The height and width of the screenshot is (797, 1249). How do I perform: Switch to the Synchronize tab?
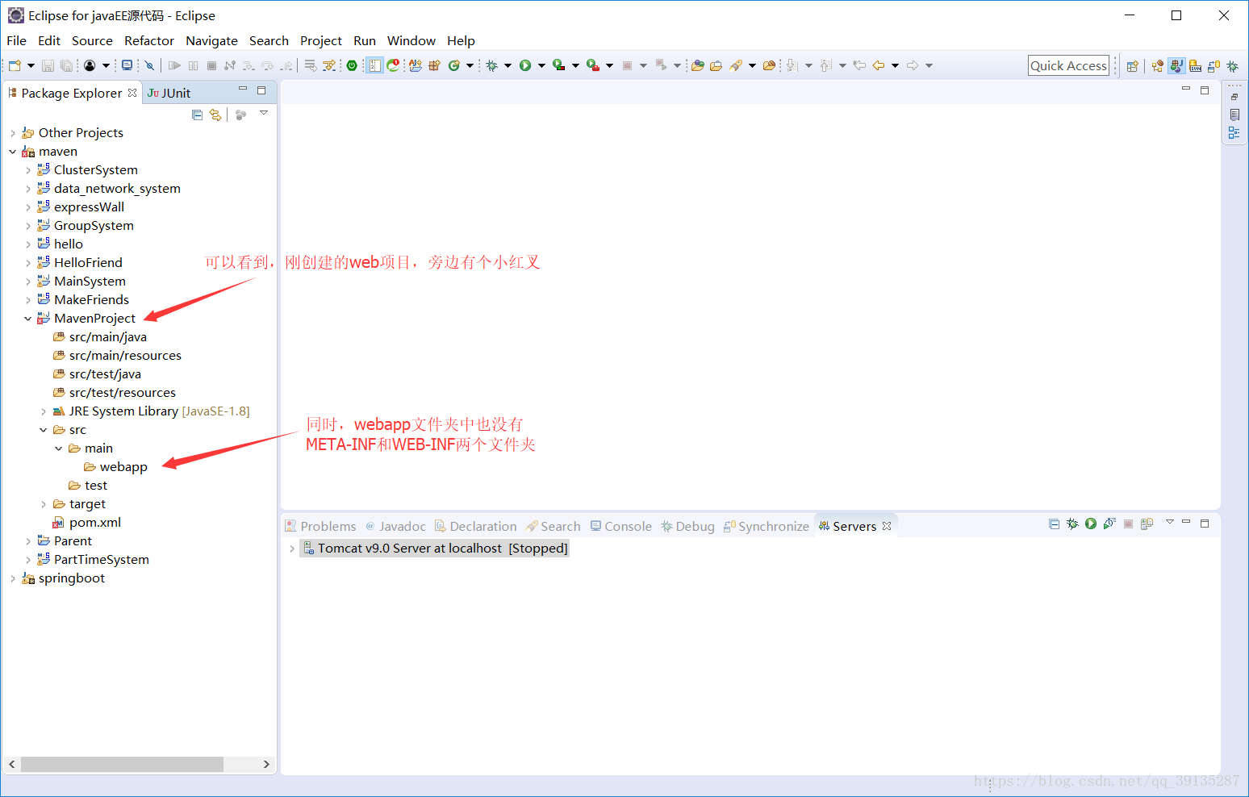[x=766, y=526]
